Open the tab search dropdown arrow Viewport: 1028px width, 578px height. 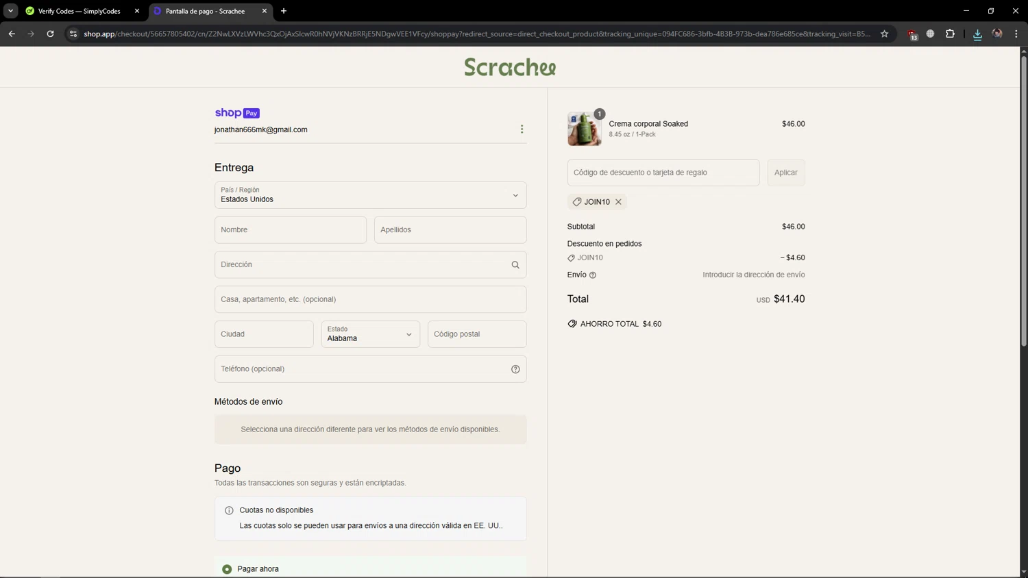coord(11,11)
